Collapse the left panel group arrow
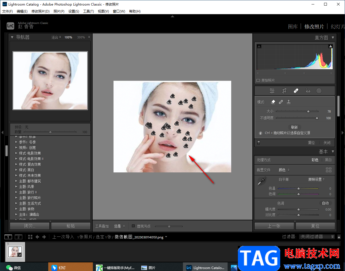 2,133
